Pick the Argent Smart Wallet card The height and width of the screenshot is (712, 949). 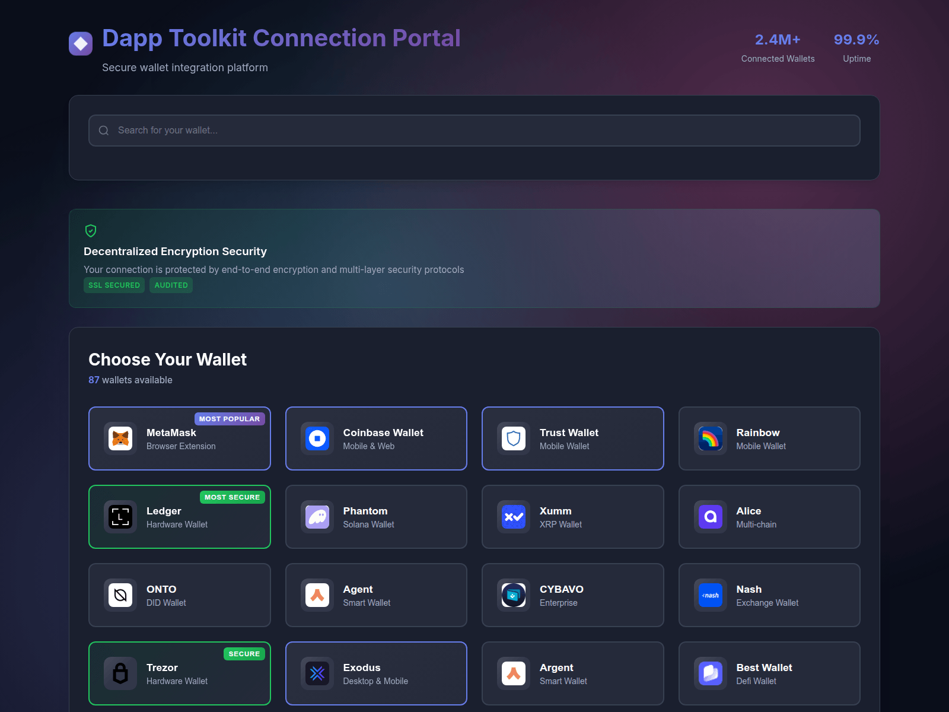coord(573,673)
